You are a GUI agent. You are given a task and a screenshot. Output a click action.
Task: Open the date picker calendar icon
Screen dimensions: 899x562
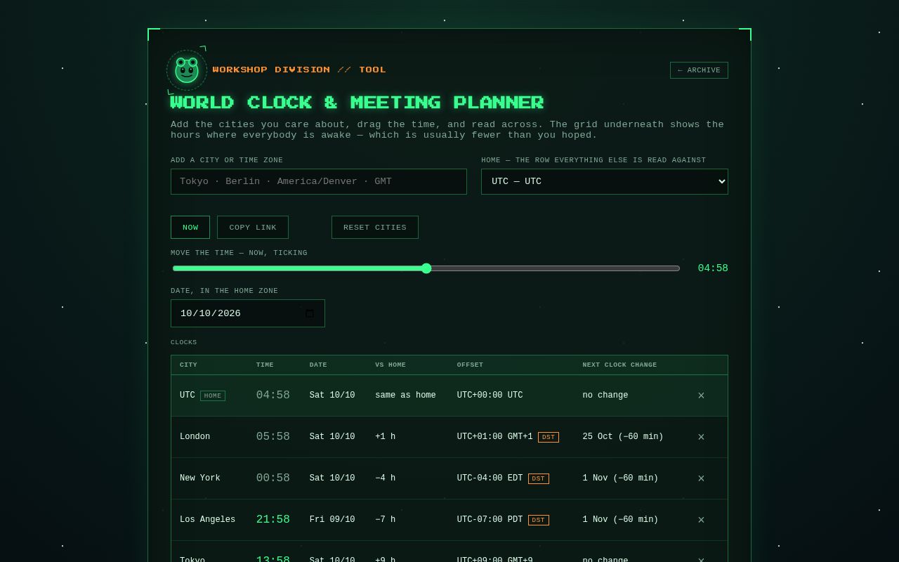click(310, 313)
